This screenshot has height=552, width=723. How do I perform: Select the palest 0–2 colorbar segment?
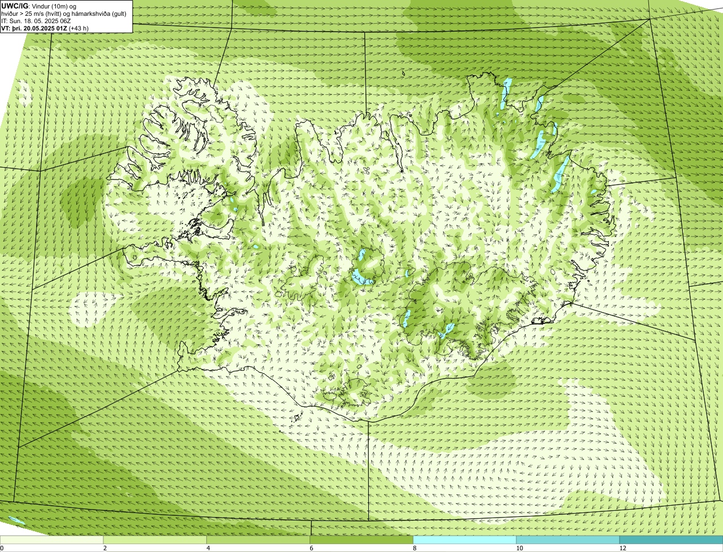click(x=52, y=540)
